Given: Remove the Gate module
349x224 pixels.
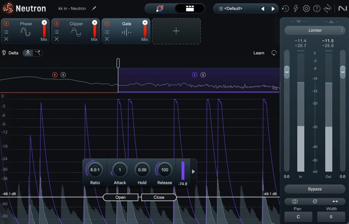Looking at the screenshot, I should (x=107, y=39).
